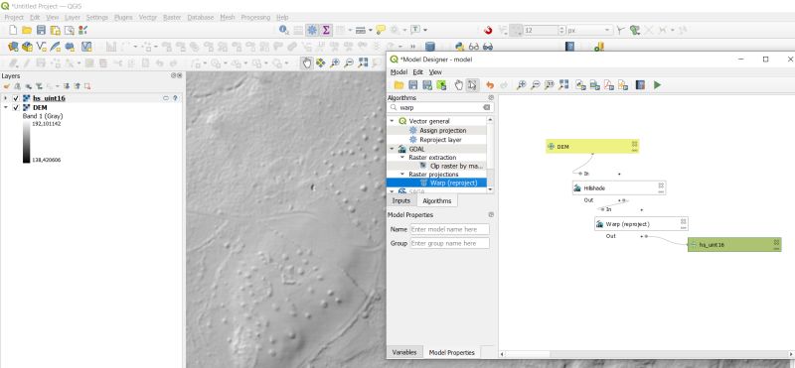The width and height of the screenshot is (795, 368).
Task: Export model as PDF icon
Action: pos(609,85)
